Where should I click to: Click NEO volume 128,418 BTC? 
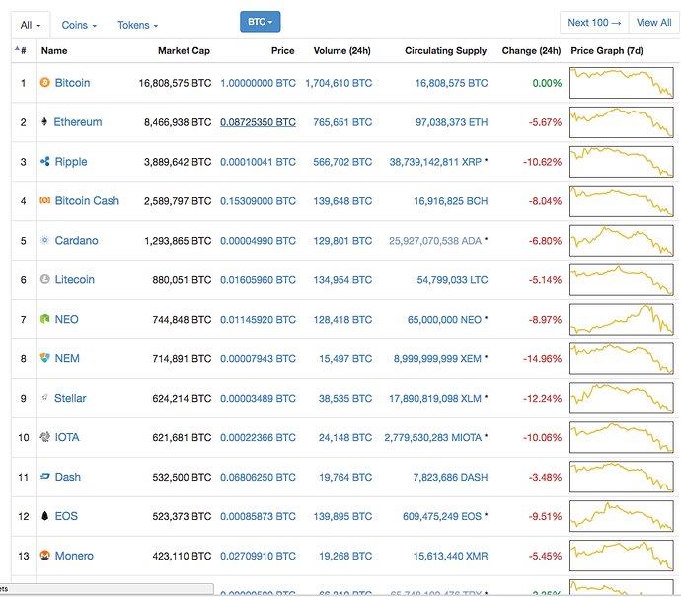pyautogui.click(x=342, y=320)
